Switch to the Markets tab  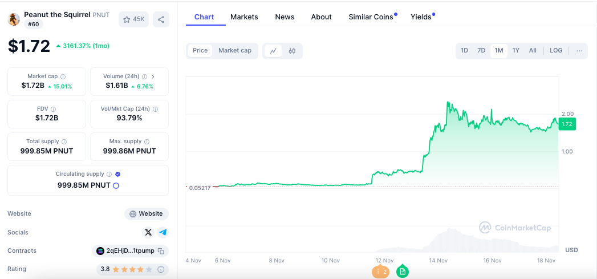[x=244, y=17]
